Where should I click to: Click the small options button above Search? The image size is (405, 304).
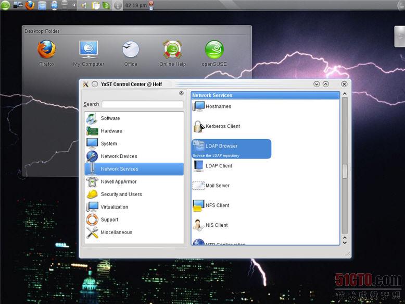[181, 93]
